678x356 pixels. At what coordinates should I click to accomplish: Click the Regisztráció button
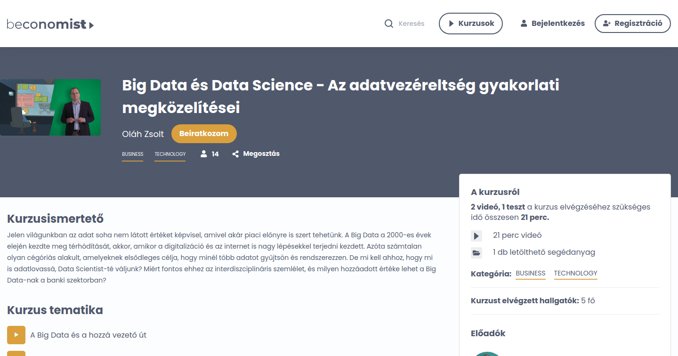tap(632, 23)
